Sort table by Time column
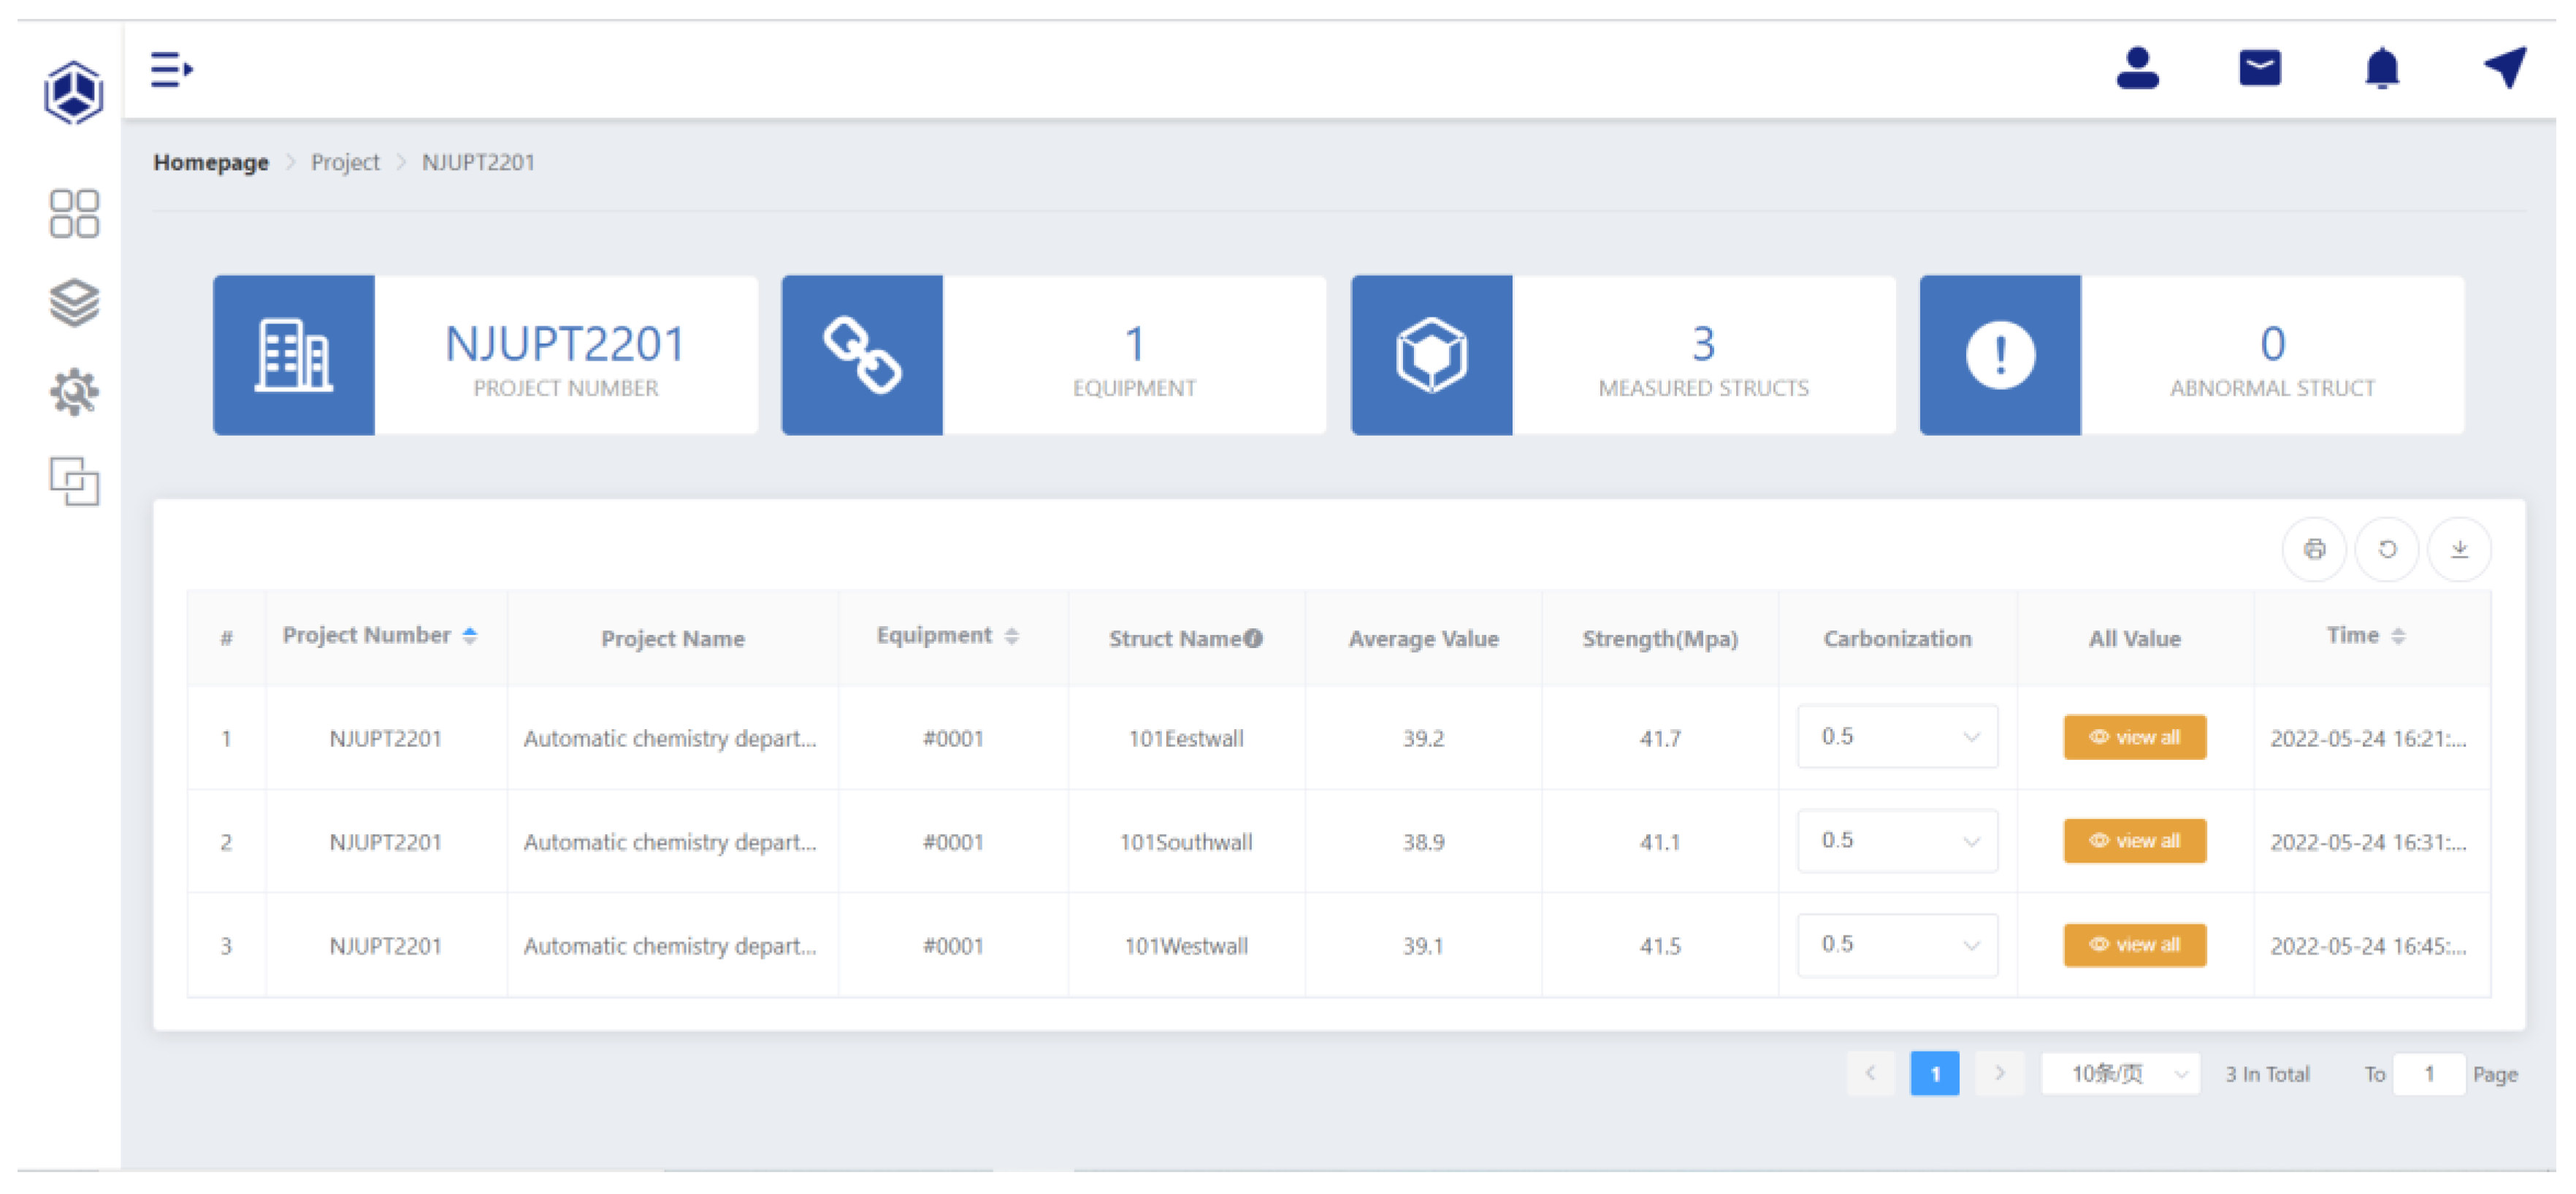The width and height of the screenshot is (2576, 1194). point(2397,636)
